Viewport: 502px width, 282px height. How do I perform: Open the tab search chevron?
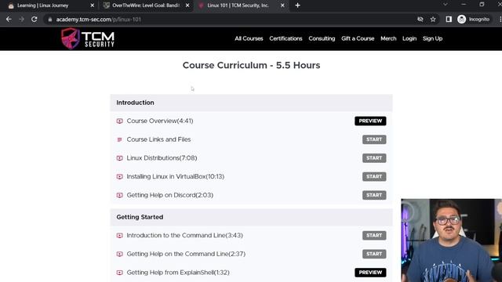click(x=446, y=5)
